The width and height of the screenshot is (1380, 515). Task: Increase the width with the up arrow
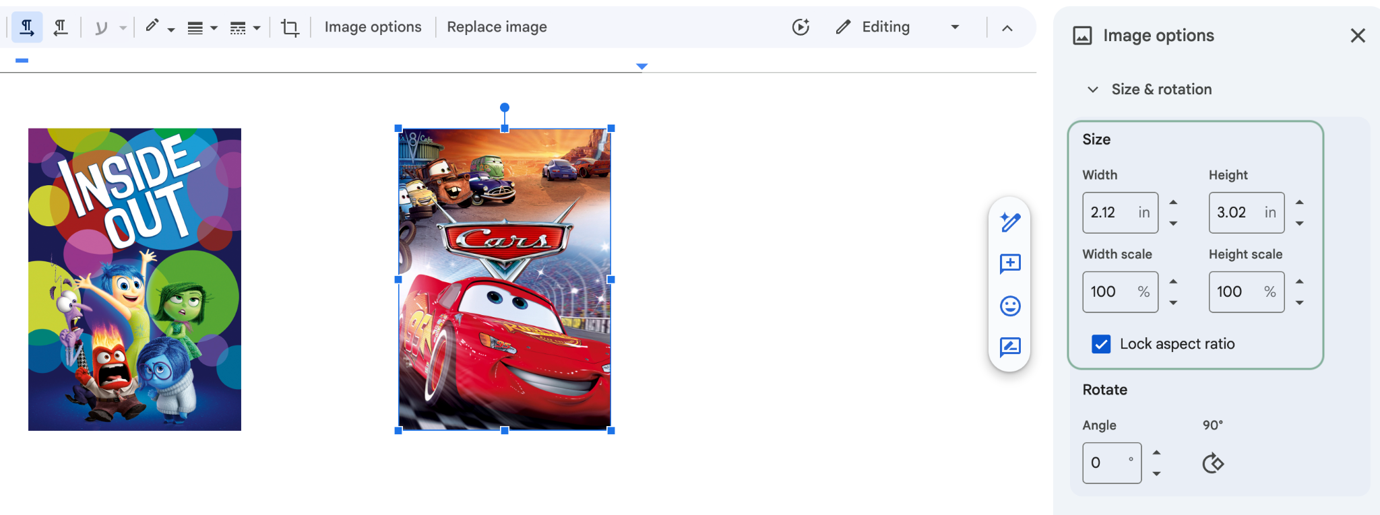[x=1173, y=203]
